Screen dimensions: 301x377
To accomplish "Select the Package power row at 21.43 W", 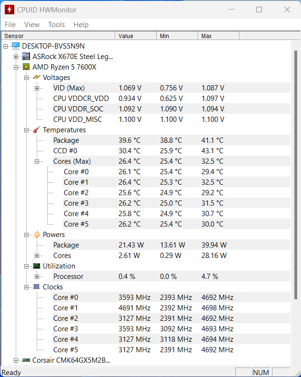I will click(171, 245).
